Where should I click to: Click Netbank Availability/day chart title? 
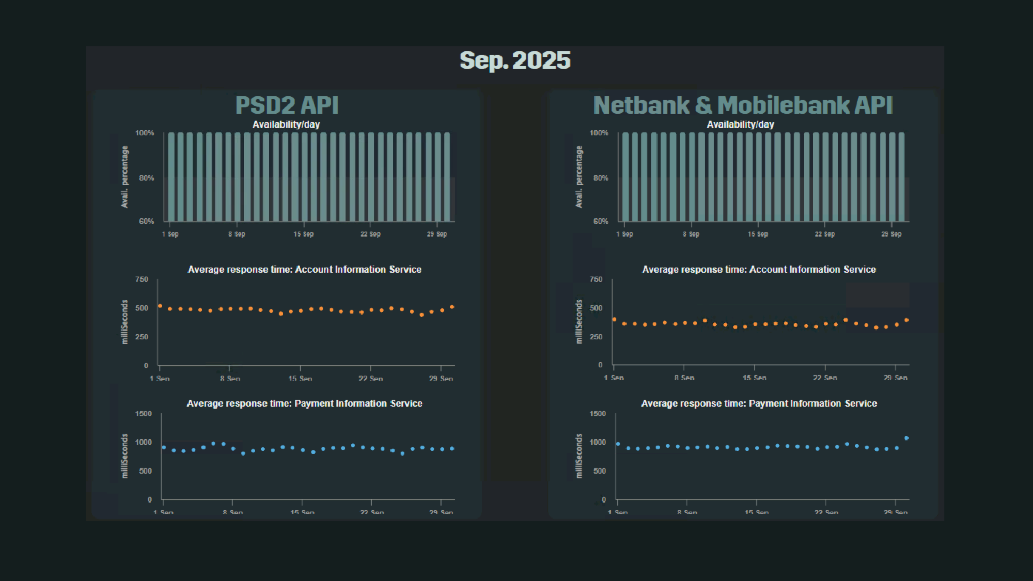740,124
